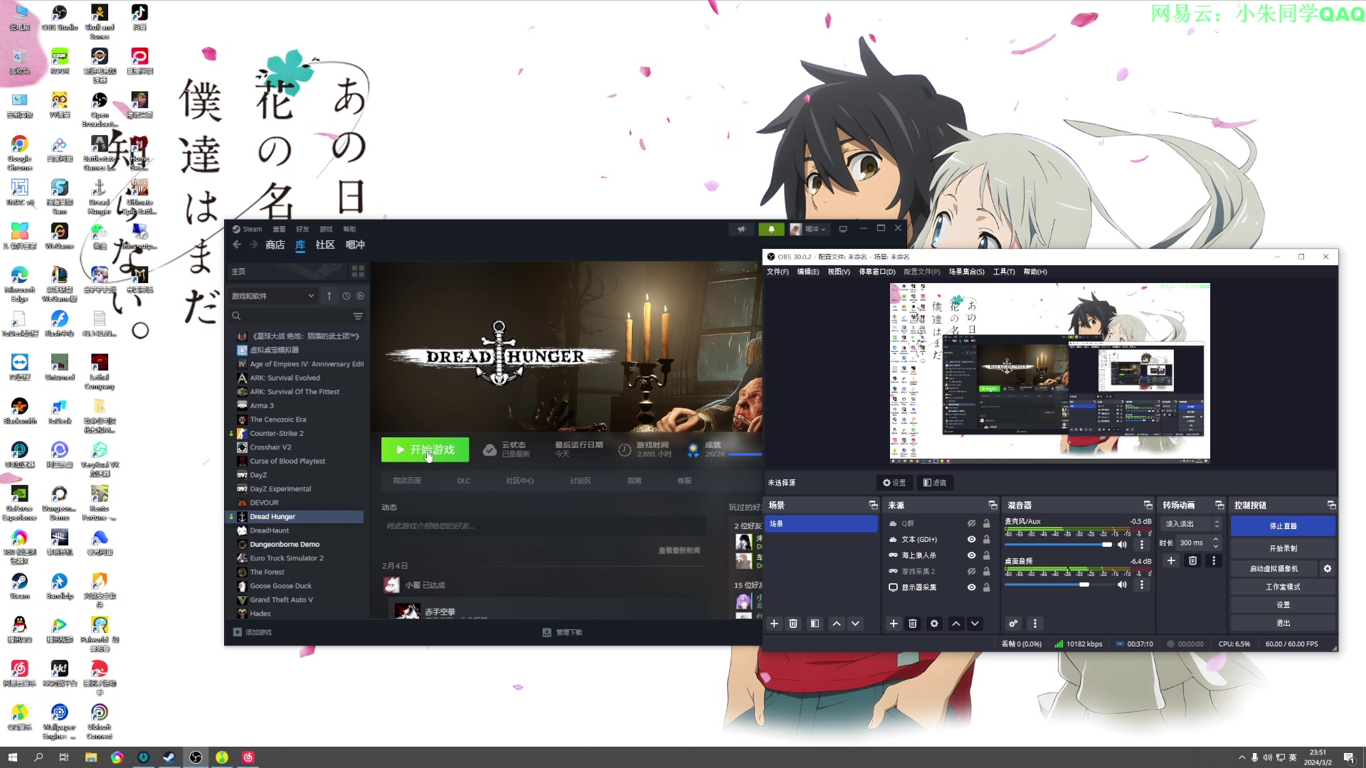Click 开始录制 button in OBS
The height and width of the screenshot is (768, 1366).
coord(1283,548)
